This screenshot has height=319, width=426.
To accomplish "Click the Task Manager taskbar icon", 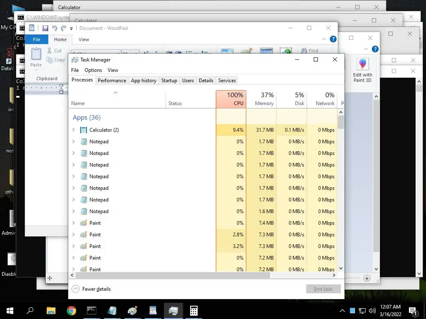I will coord(173,311).
